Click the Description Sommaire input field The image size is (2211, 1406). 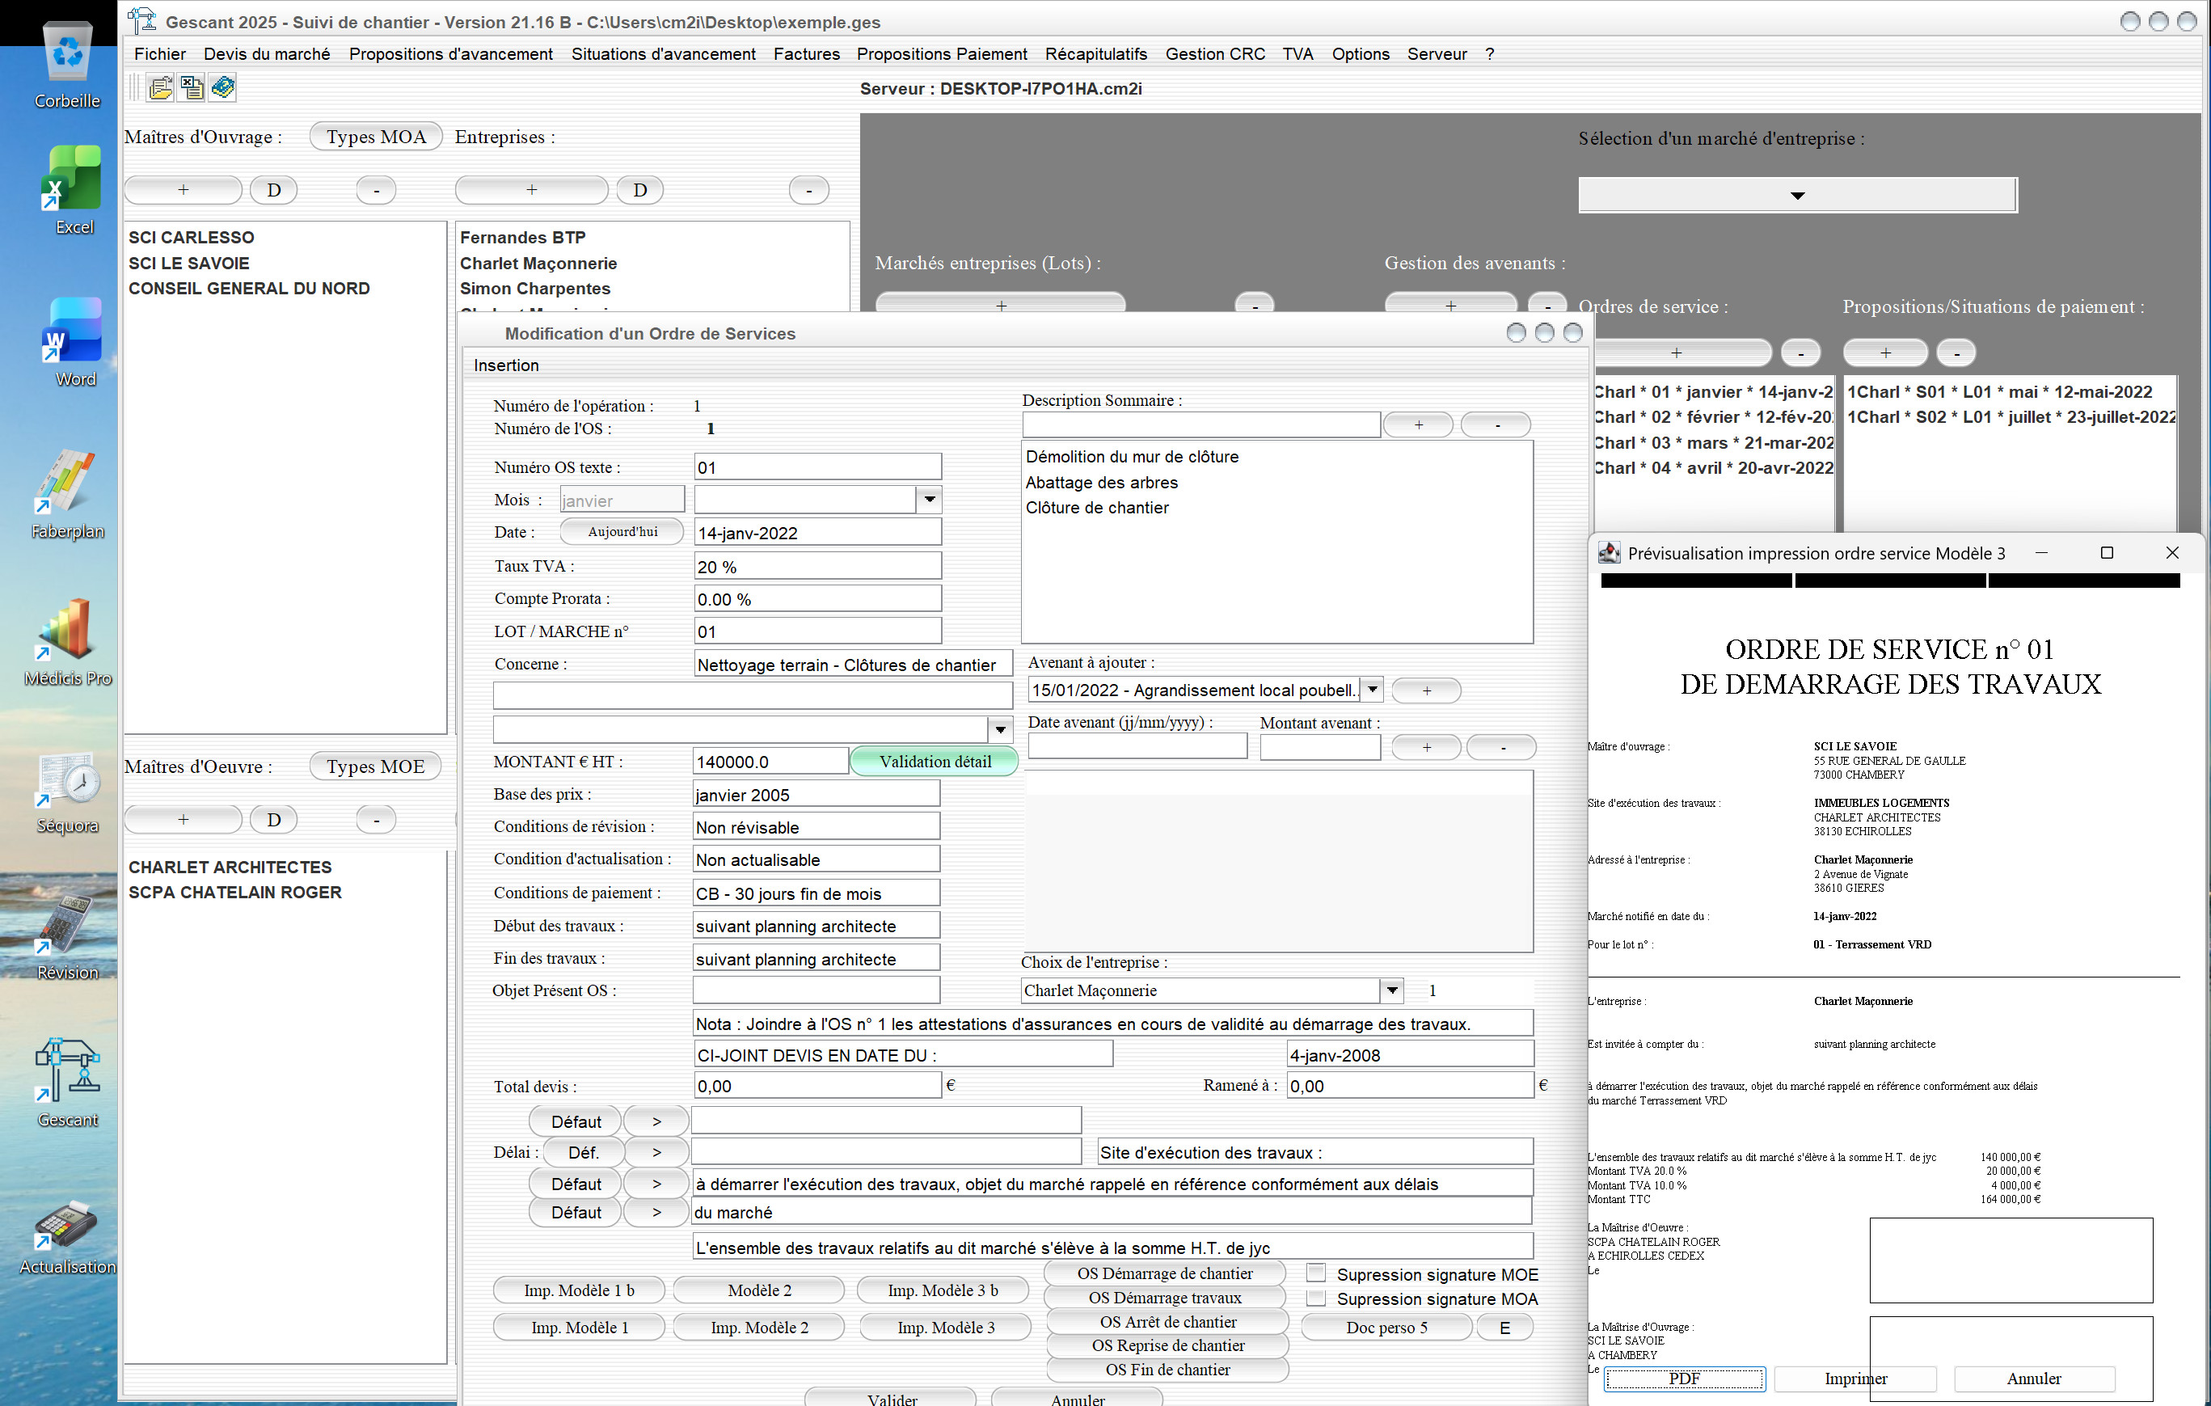point(1201,424)
